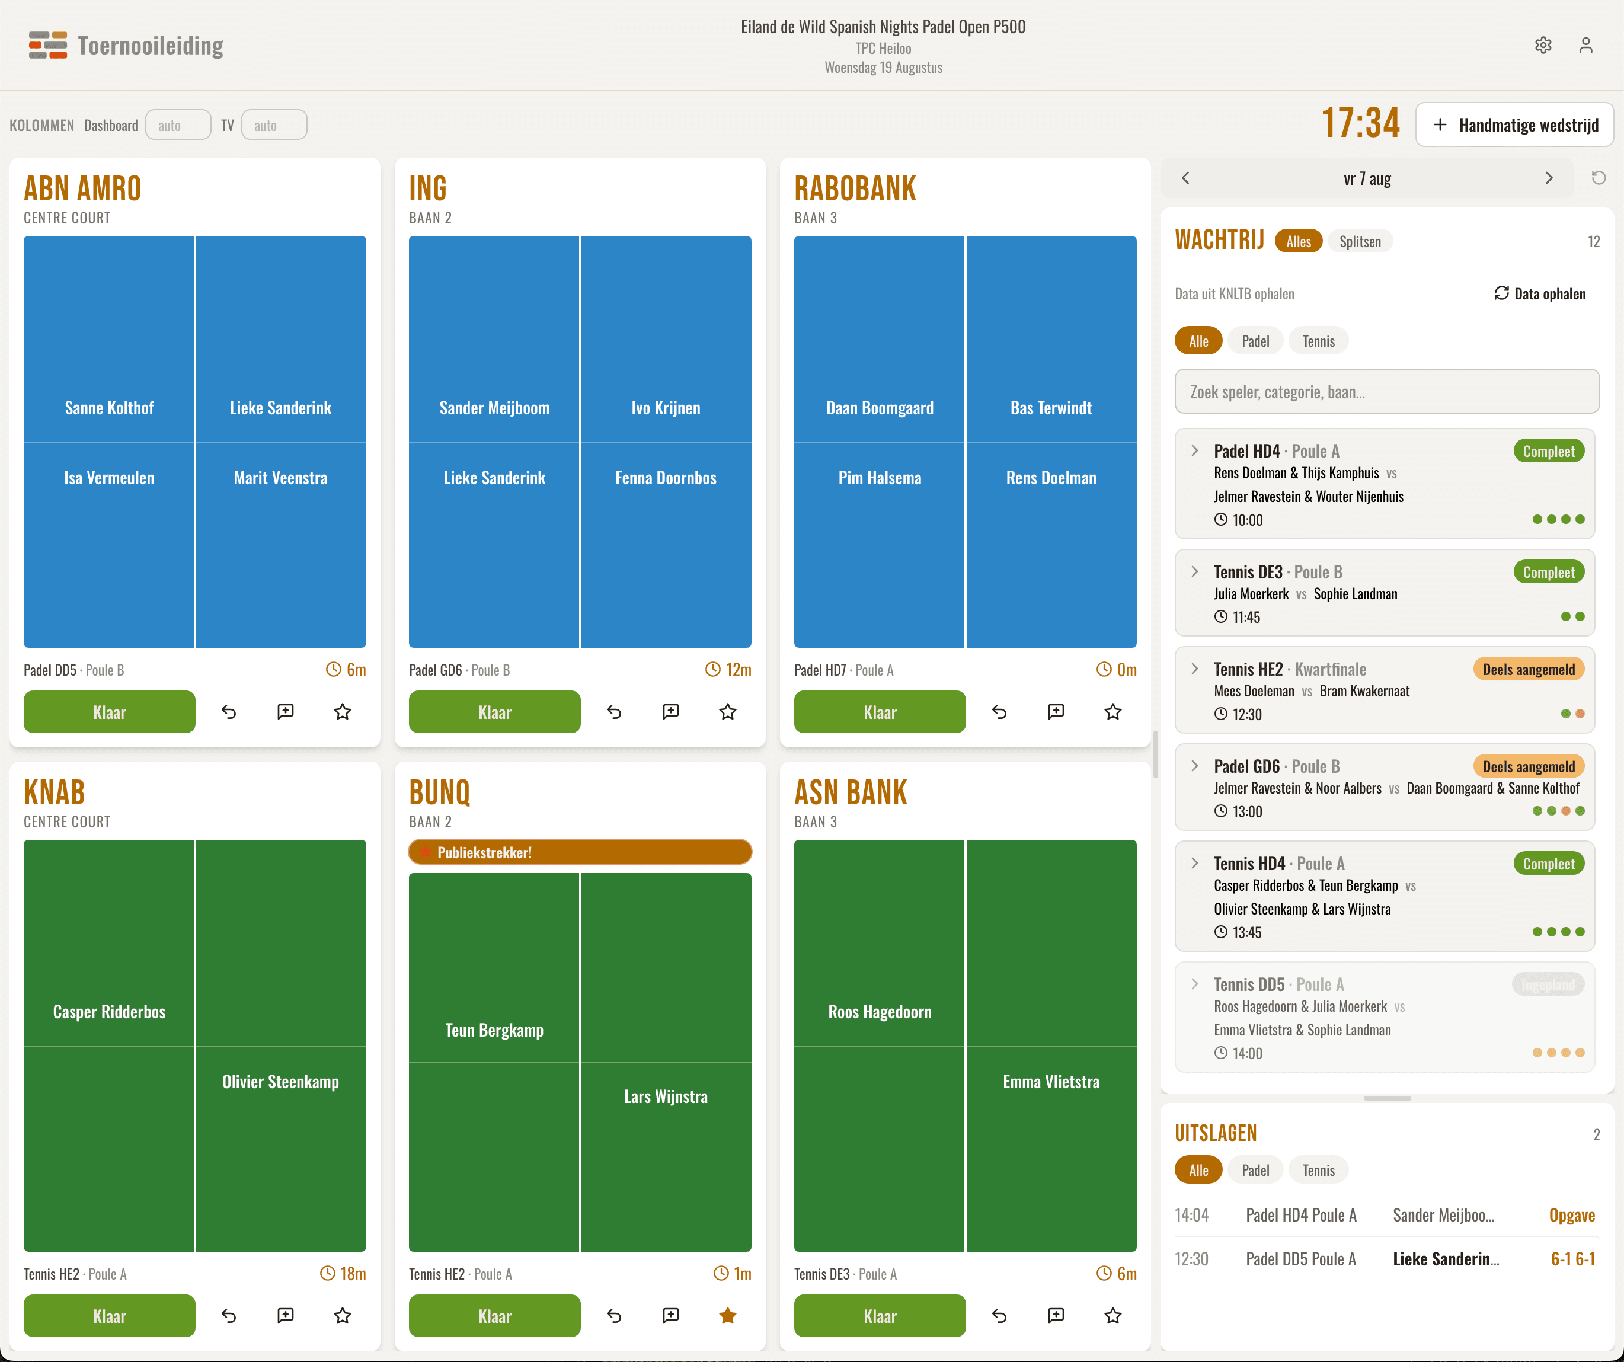Click the Toernooileiding logo icon
The image size is (1624, 1362).
tap(48, 46)
